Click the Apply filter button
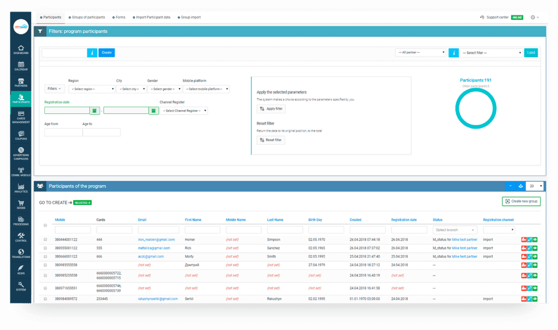 [271, 109]
